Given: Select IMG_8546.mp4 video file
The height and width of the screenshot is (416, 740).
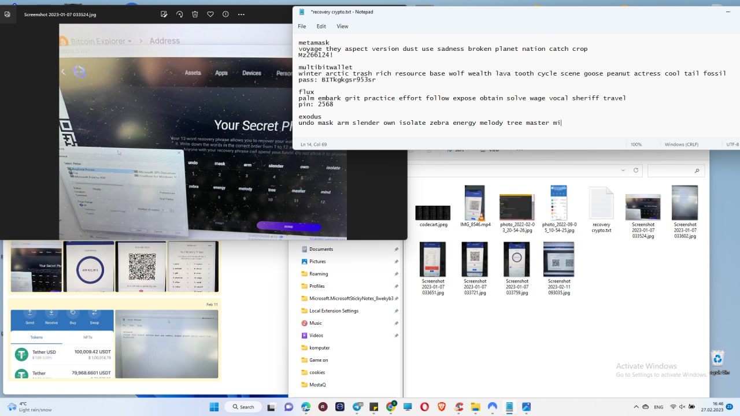Looking at the screenshot, I should (475, 207).
